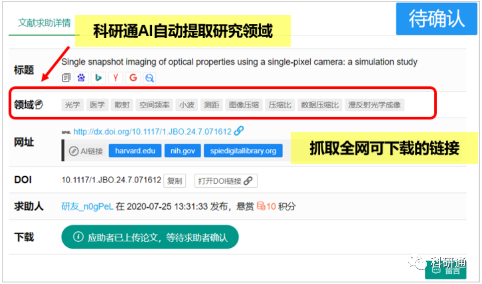The height and width of the screenshot is (284, 482).
Task: Select the 数据压缩比 field tag
Action: [x=320, y=105]
